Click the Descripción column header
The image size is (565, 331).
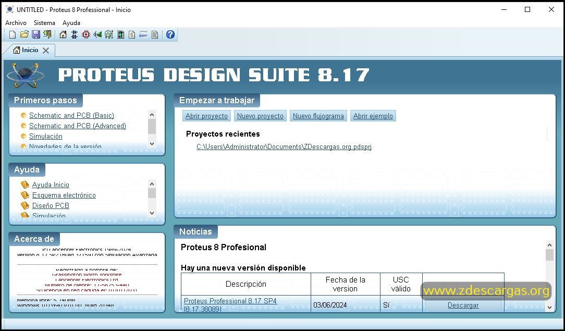(245, 284)
